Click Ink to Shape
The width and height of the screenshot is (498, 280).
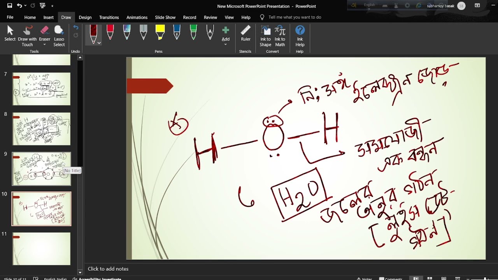coord(265,36)
